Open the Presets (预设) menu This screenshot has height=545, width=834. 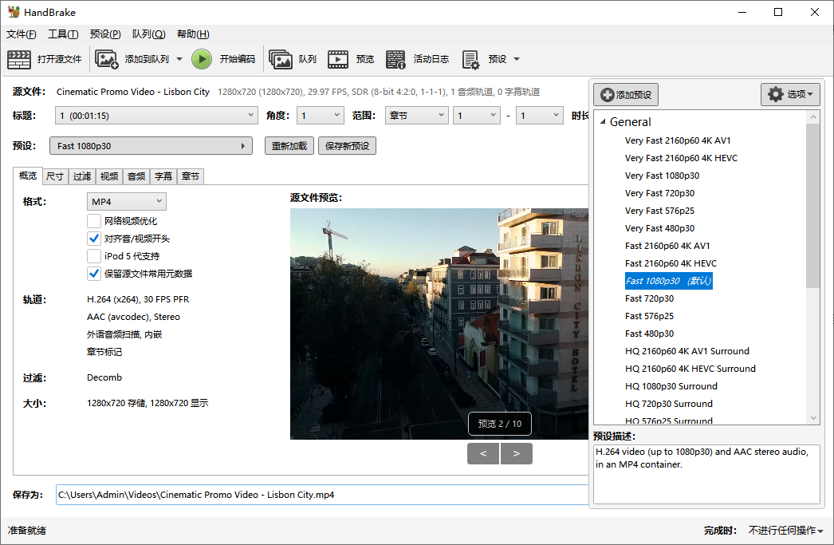[x=105, y=34]
